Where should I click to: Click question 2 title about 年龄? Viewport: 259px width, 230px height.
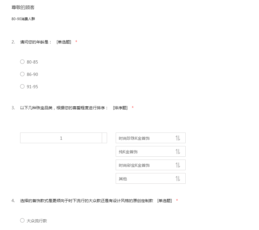coord(36,42)
